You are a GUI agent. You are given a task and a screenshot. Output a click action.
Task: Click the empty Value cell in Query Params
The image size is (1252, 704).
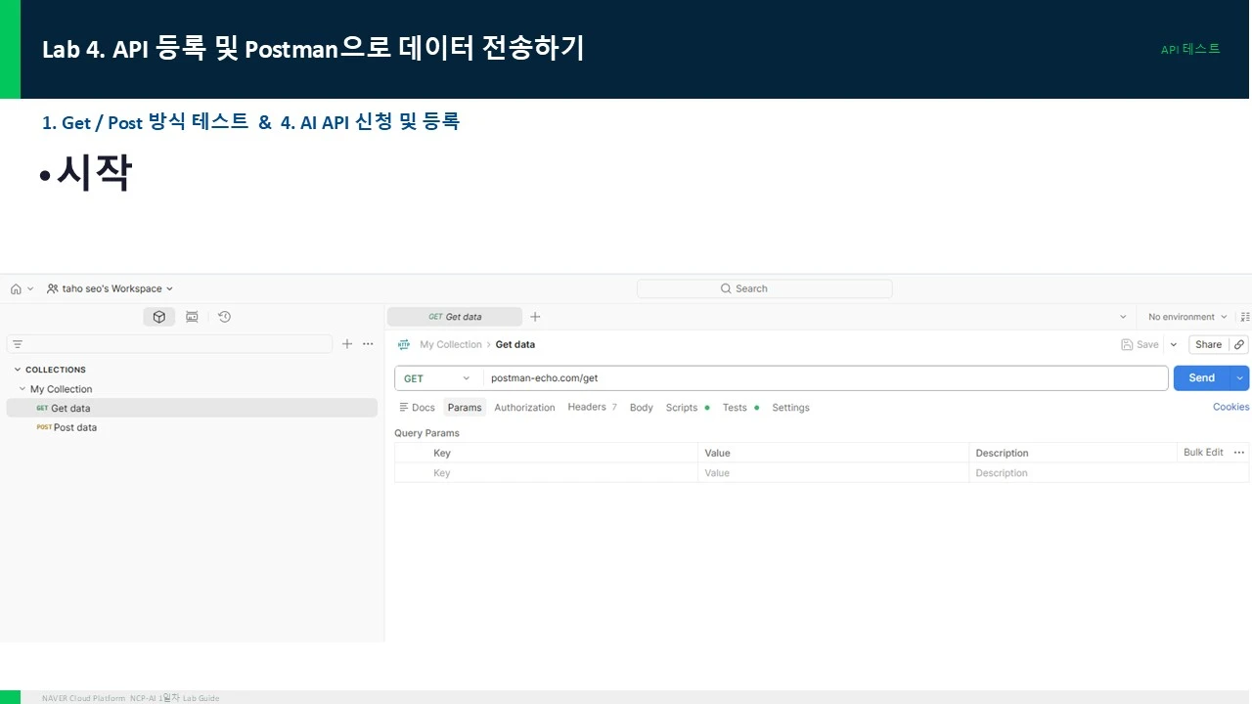point(833,473)
